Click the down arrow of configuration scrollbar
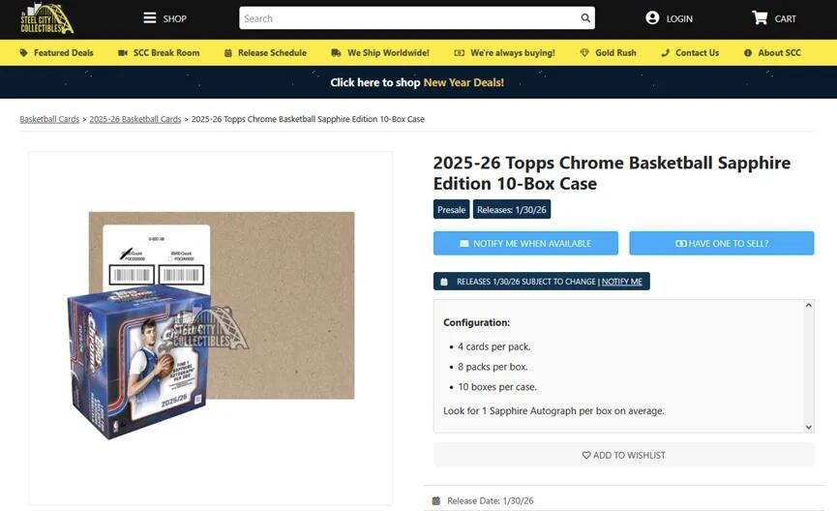837x511 pixels. (809, 427)
